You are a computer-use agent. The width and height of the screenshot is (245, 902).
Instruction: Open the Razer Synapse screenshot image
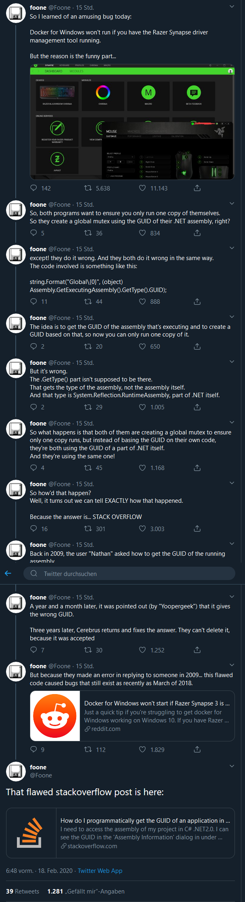click(132, 122)
